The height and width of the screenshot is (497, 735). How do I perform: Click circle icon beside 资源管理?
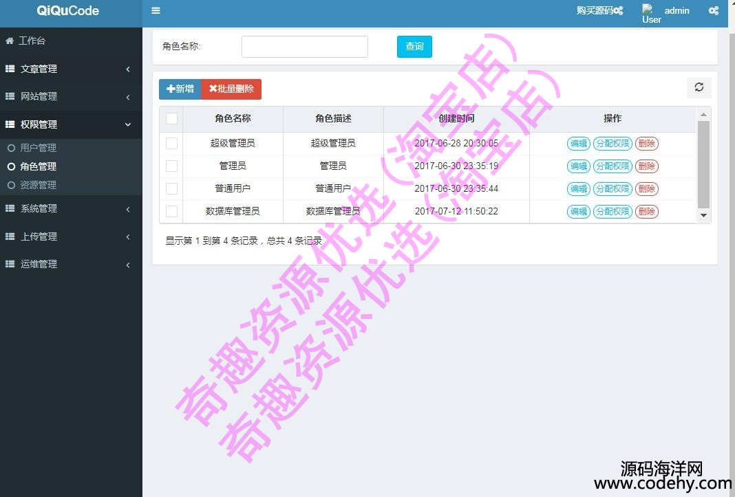[11, 186]
